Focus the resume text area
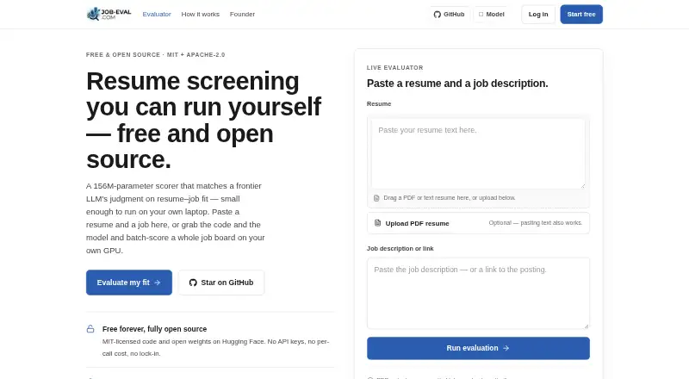689x379 pixels. click(478, 153)
